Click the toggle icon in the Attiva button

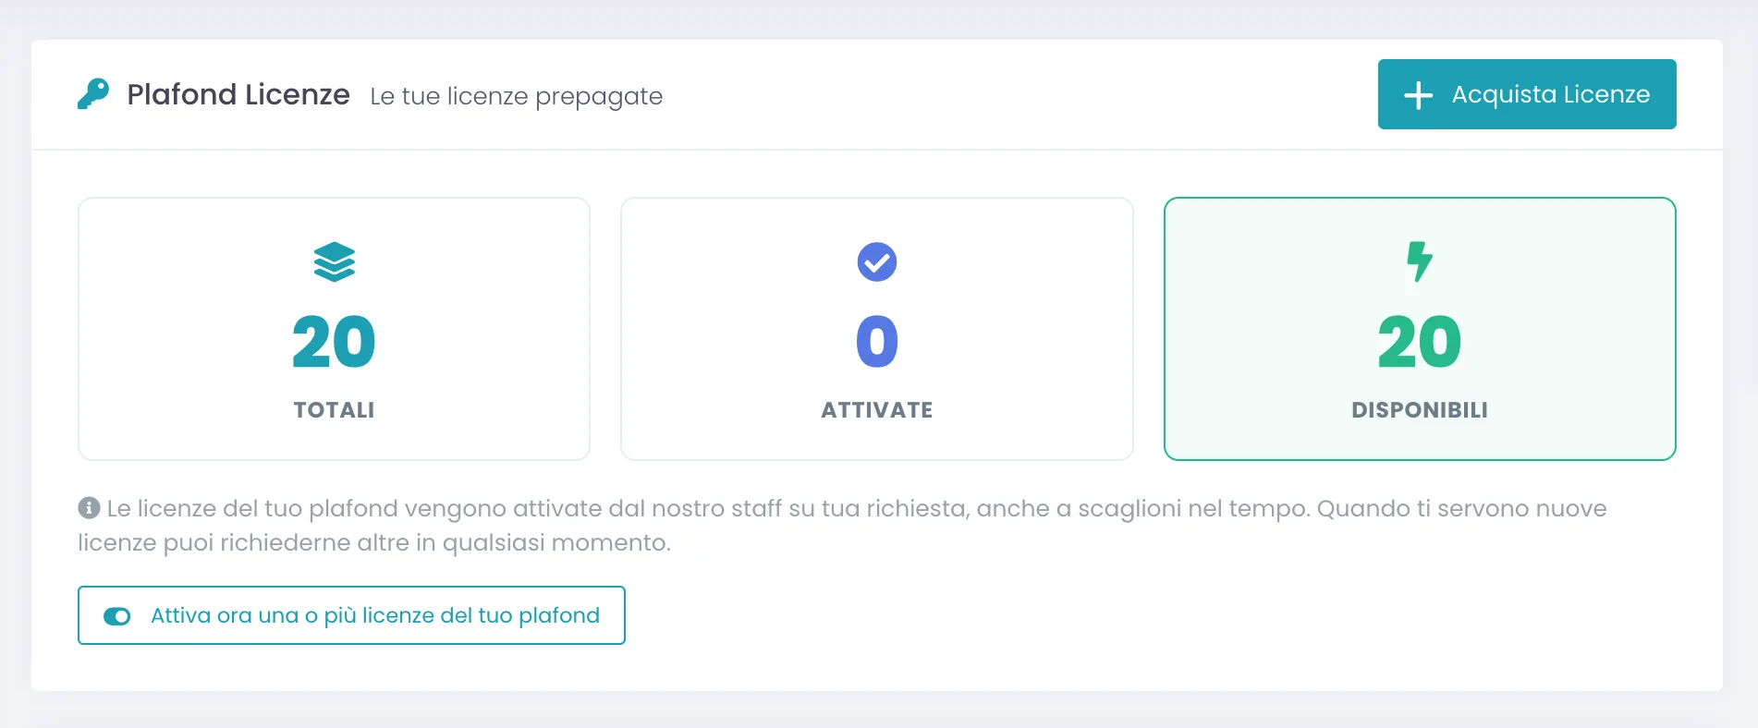(x=117, y=616)
